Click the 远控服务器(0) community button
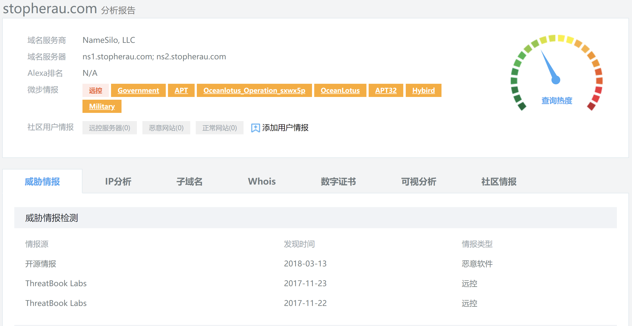Image resolution: width=632 pixels, height=326 pixels. 109,128
